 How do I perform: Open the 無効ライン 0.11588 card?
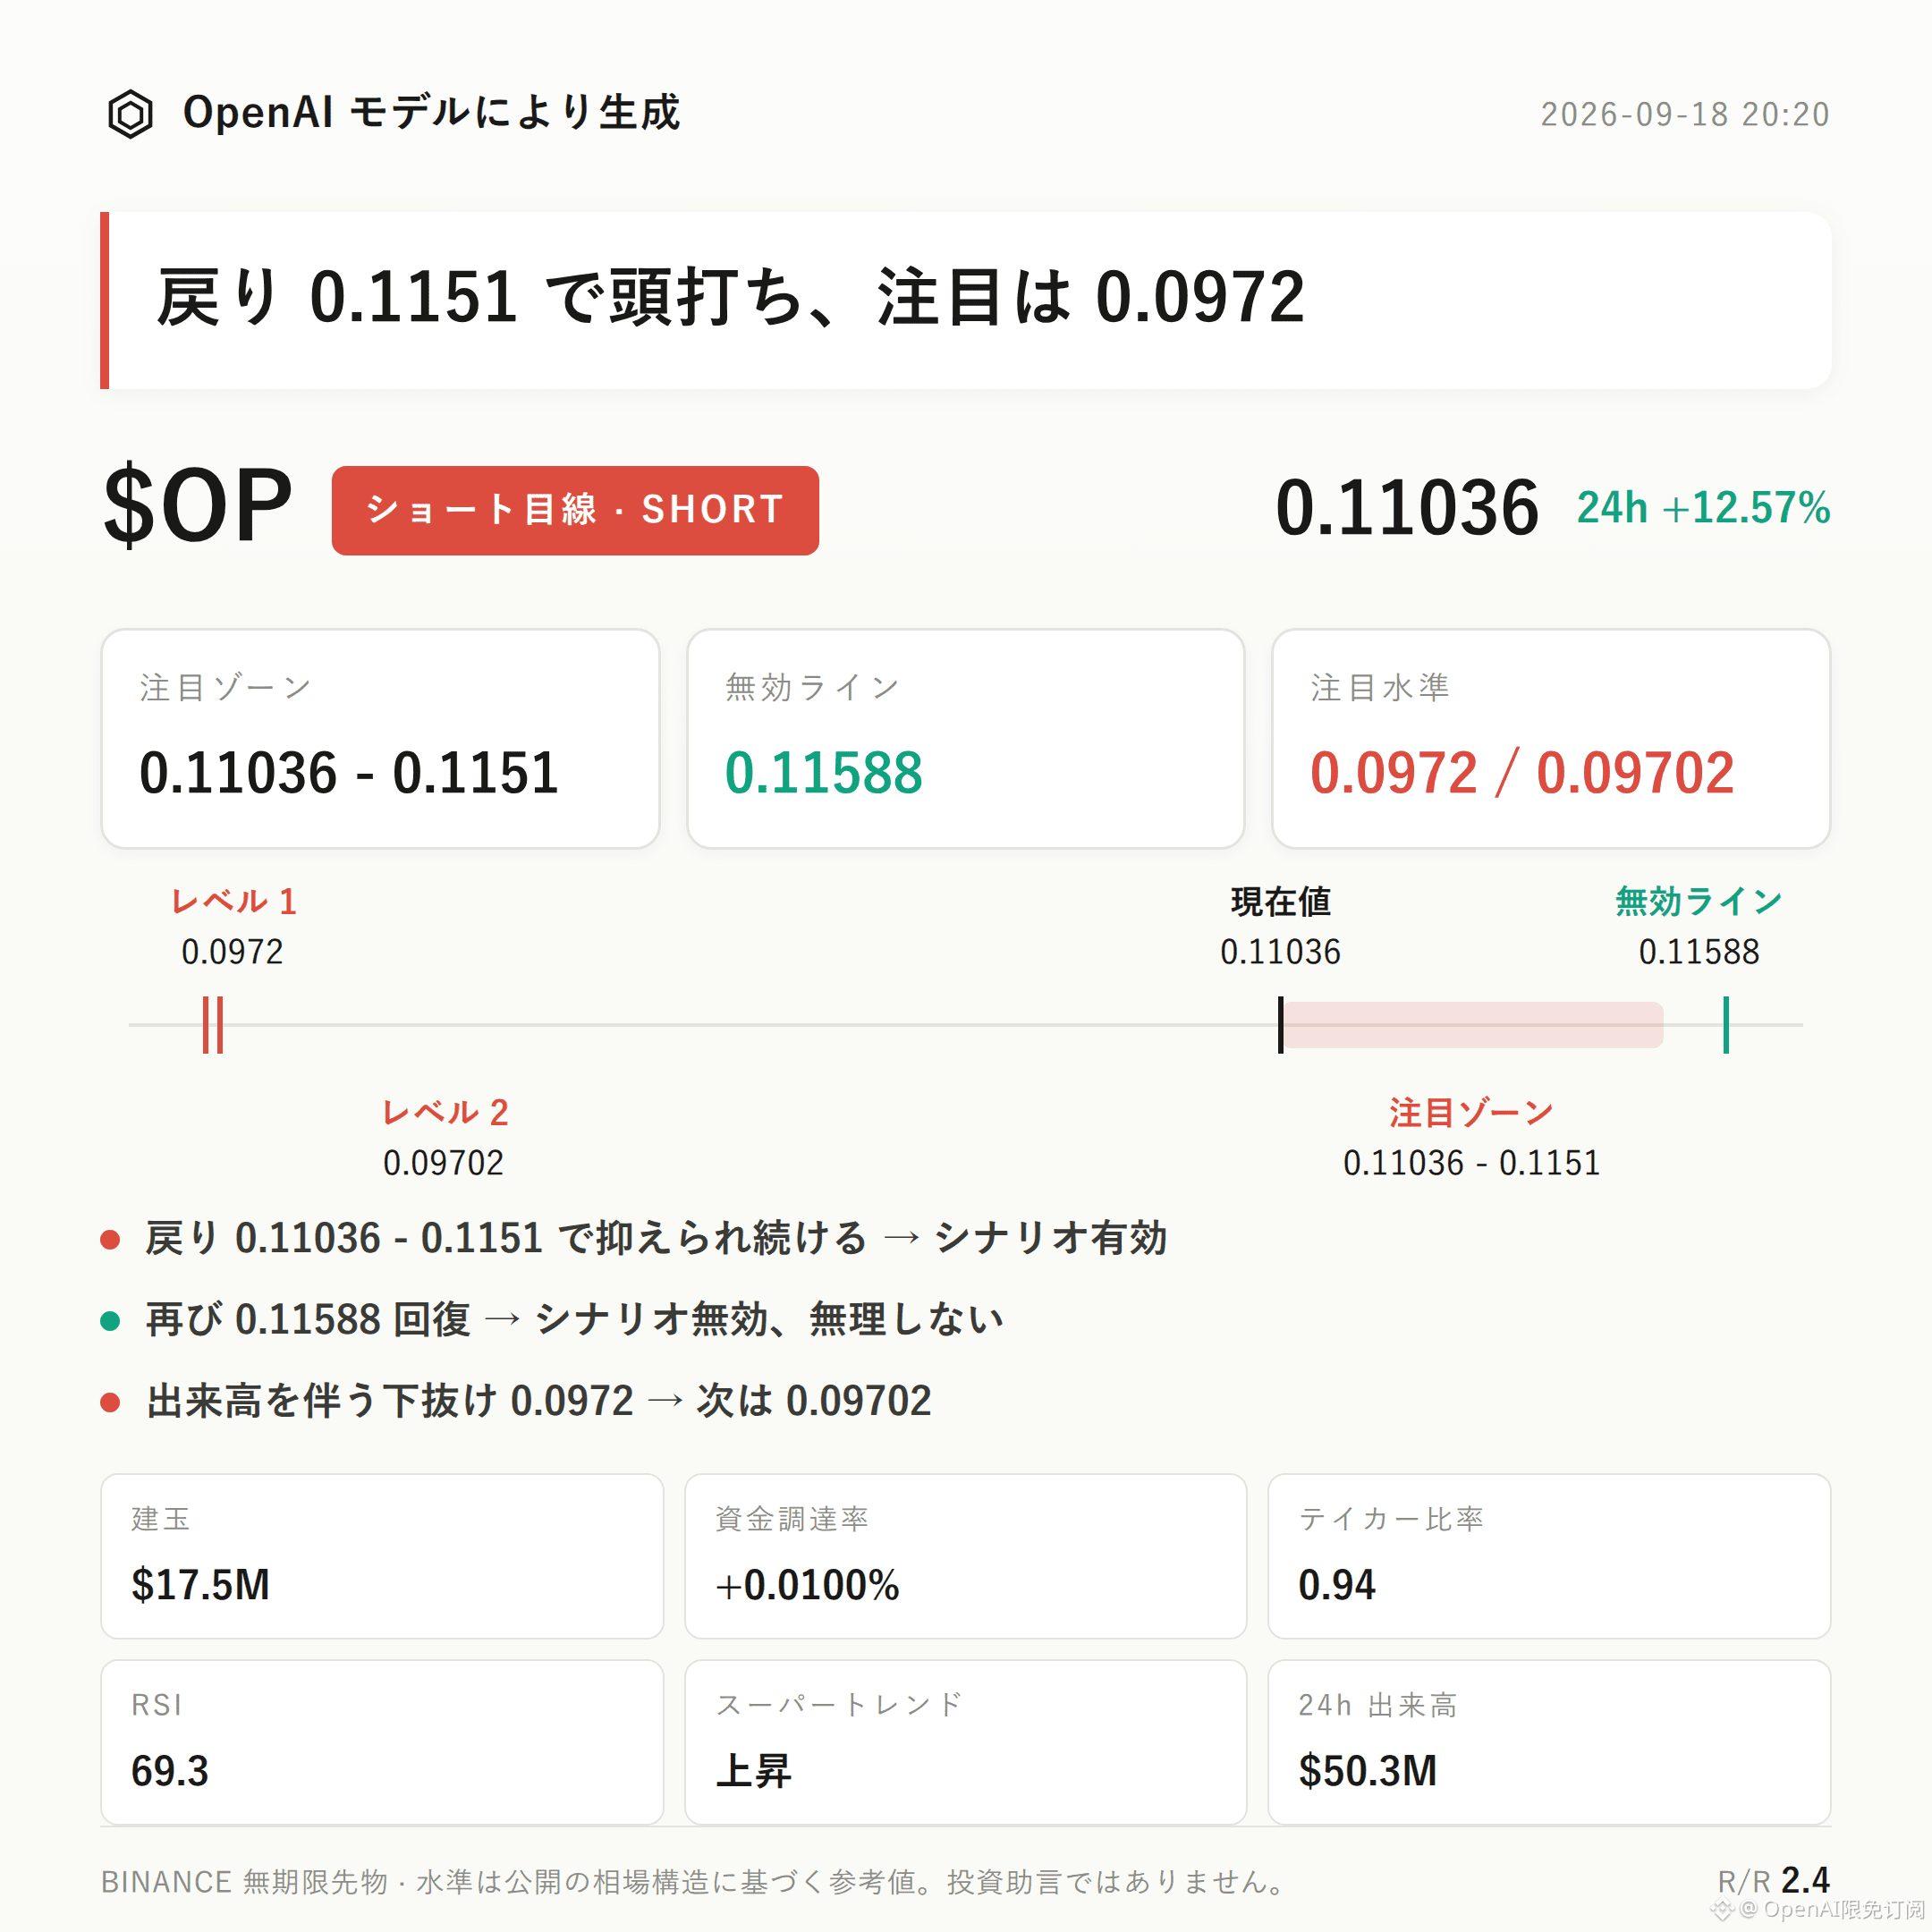pyautogui.click(x=965, y=739)
